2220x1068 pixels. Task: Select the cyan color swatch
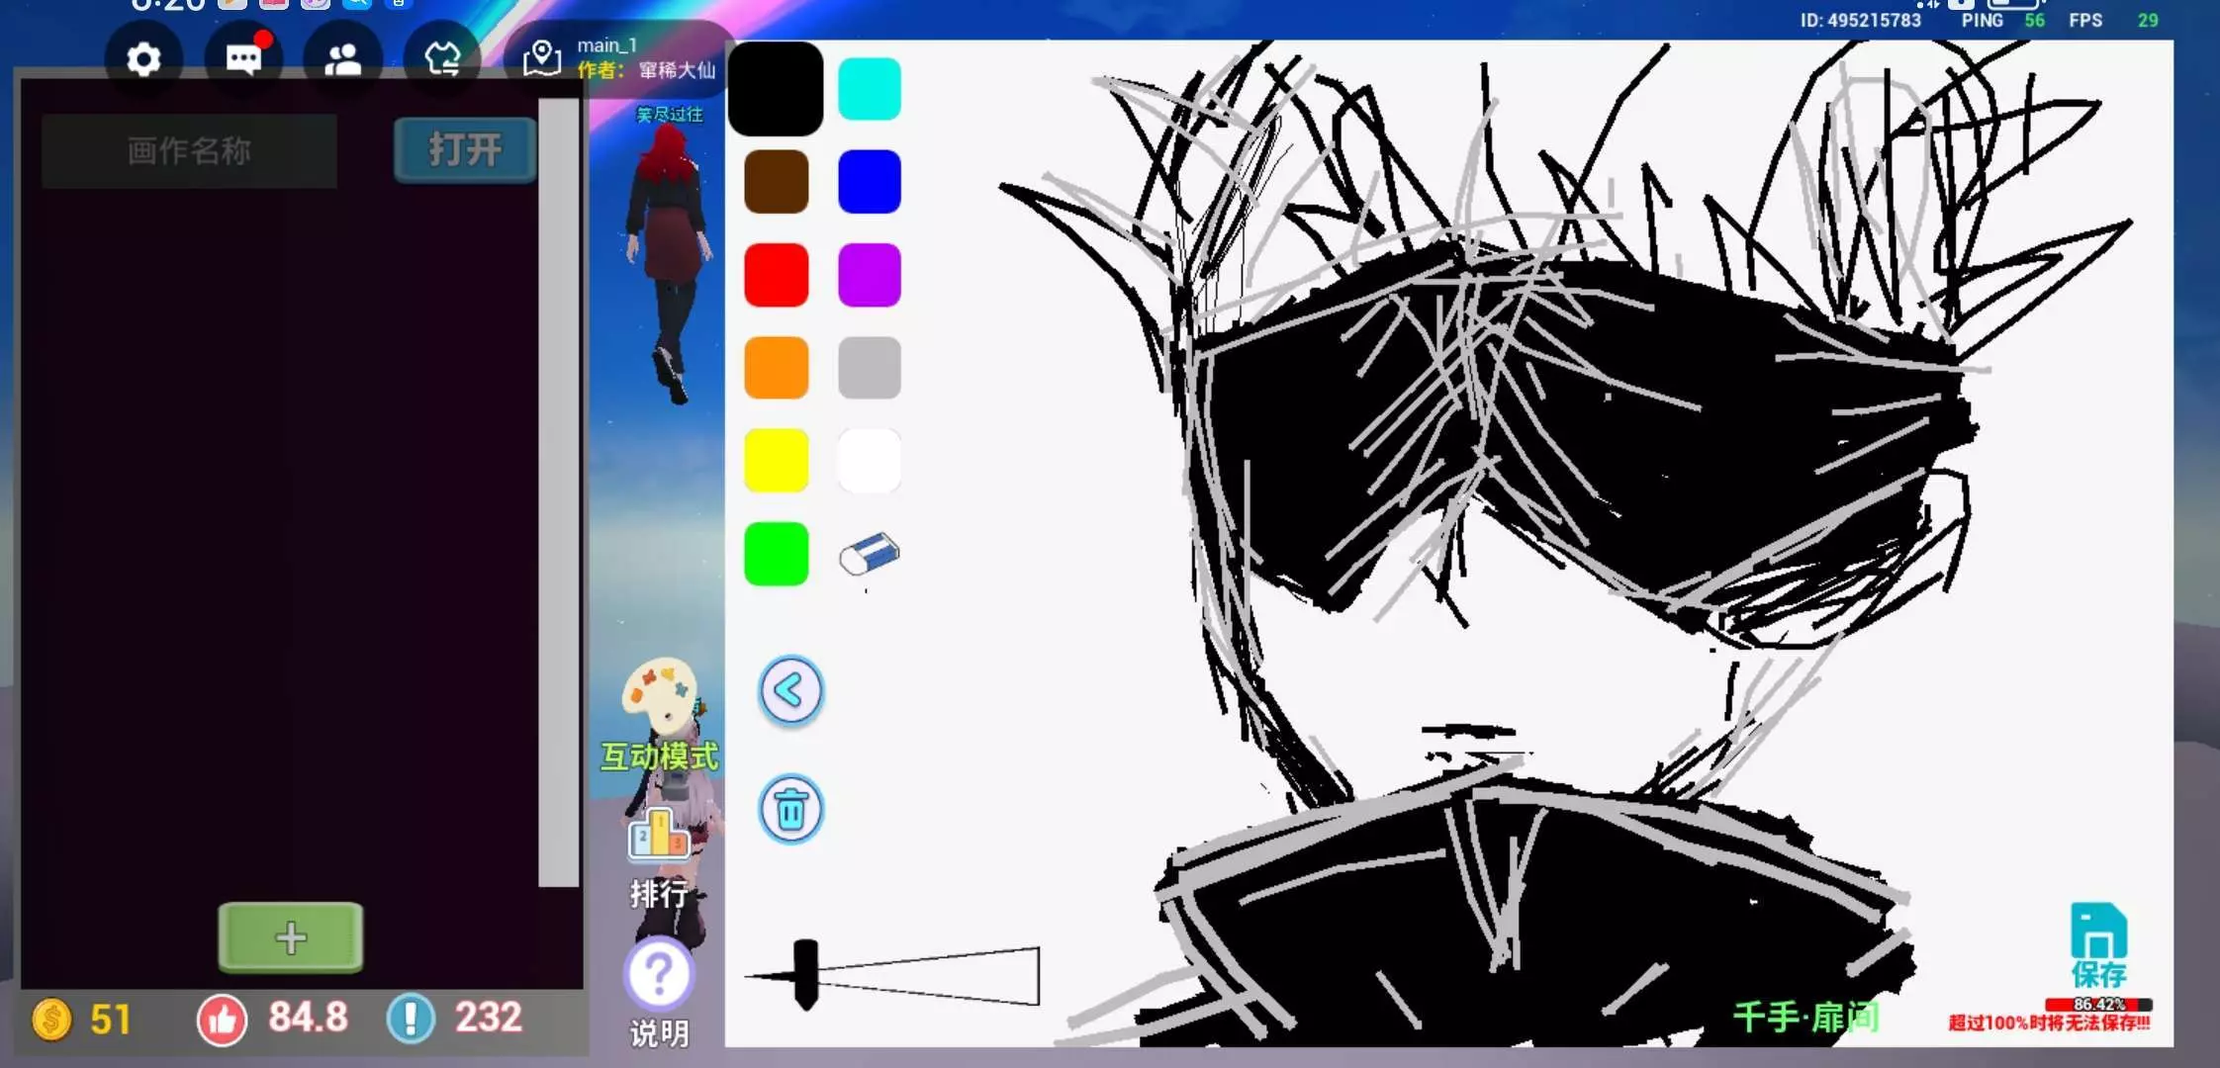tap(869, 89)
